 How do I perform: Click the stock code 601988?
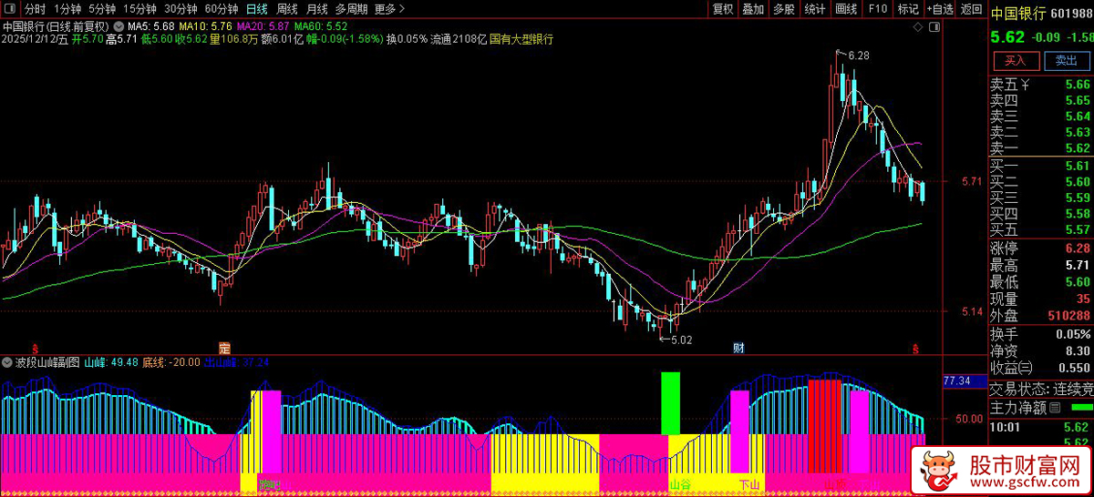pyautogui.click(x=1071, y=14)
